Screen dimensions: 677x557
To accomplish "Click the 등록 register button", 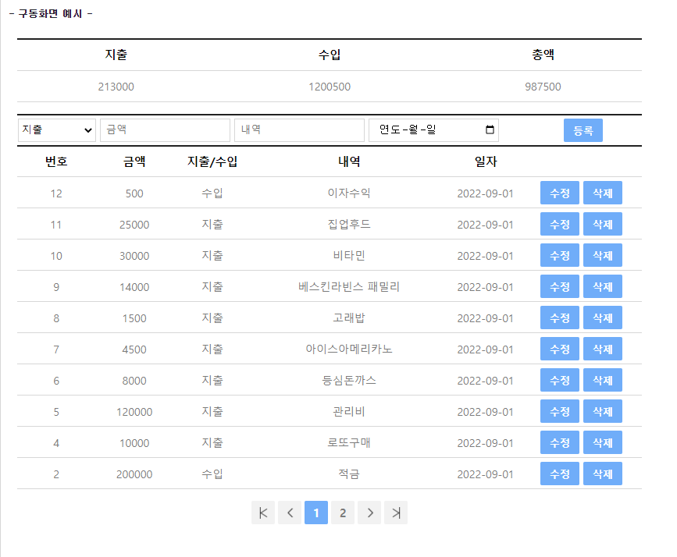I will coord(583,130).
